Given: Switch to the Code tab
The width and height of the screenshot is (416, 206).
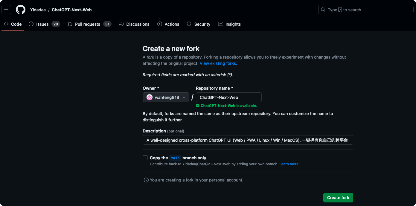Looking at the screenshot, I should (x=13, y=24).
